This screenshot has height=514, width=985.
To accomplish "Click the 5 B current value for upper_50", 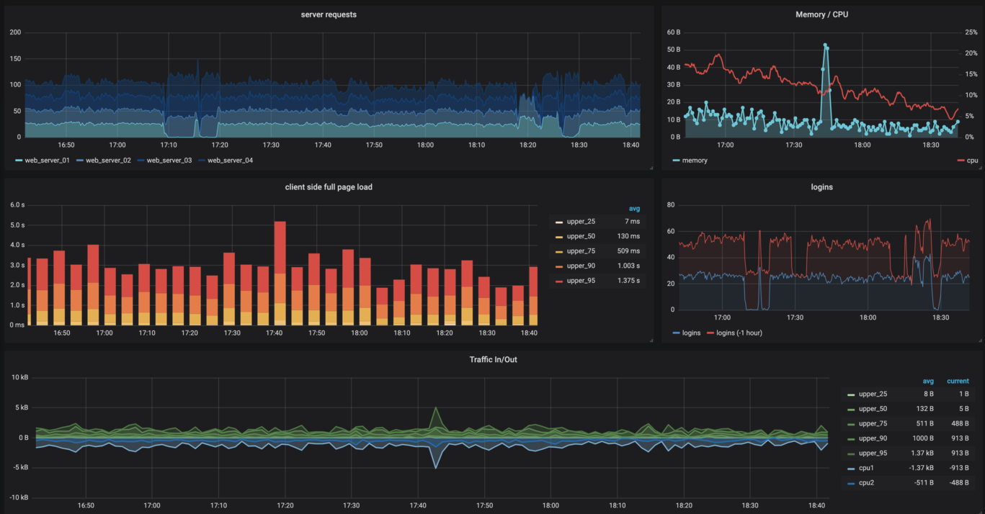I will (964, 409).
